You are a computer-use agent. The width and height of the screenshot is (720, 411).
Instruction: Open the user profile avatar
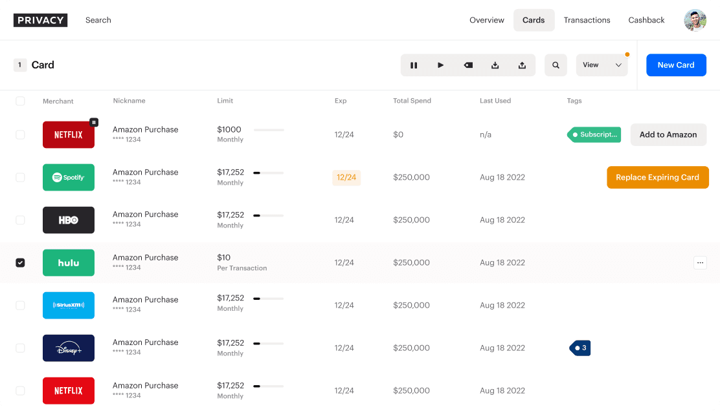pos(695,20)
